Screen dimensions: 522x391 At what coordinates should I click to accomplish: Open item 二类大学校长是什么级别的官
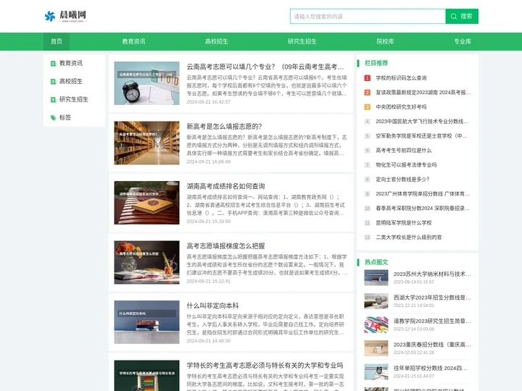(x=409, y=237)
